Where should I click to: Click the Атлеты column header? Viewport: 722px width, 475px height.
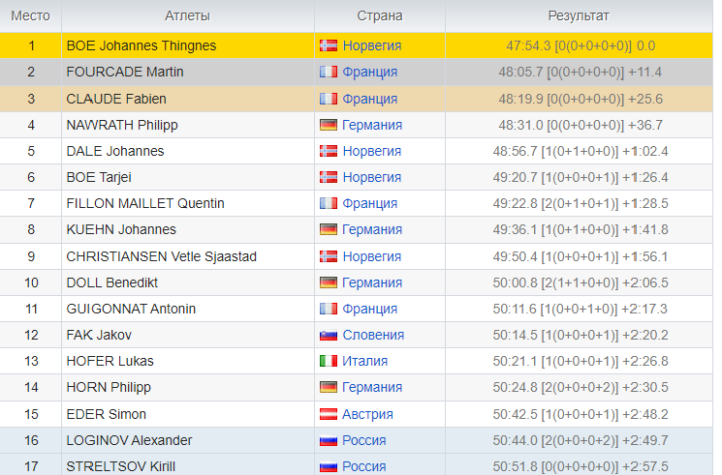coord(188,15)
